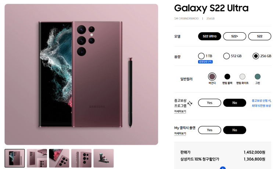Switch to the S22+ model
The image size is (273, 169).
pos(234,36)
